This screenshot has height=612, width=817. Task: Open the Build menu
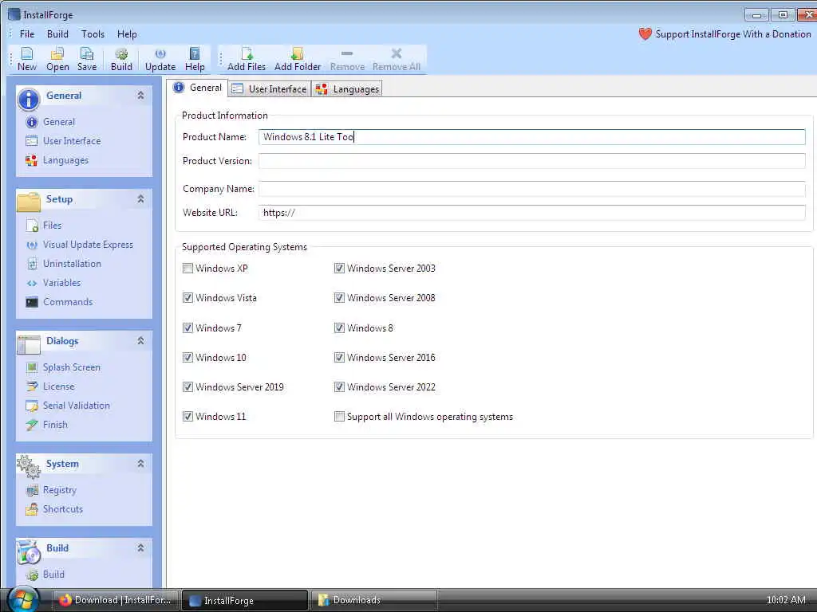pos(57,34)
